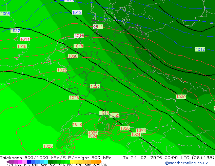Click the darkest green legend swatch
Image resolution: width=215 pixels, height=166 pixels.
tap(50, 162)
